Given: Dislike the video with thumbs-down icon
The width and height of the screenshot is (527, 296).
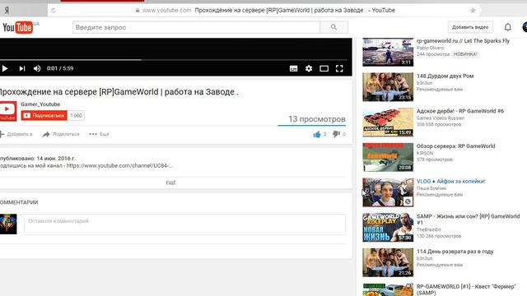Looking at the screenshot, I should [x=336, y=134].
